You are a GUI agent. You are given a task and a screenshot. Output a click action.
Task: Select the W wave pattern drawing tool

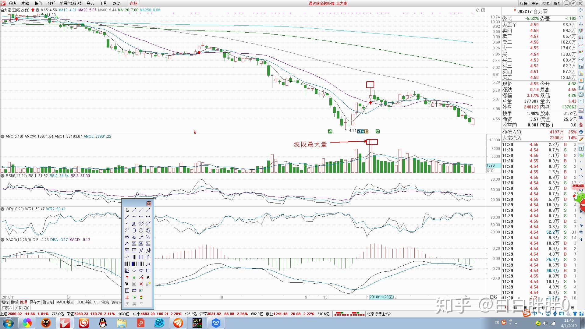click(127, 237)
